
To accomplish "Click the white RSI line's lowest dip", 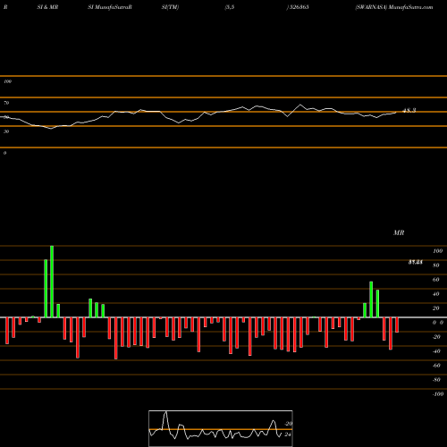I will click(51, 129).
